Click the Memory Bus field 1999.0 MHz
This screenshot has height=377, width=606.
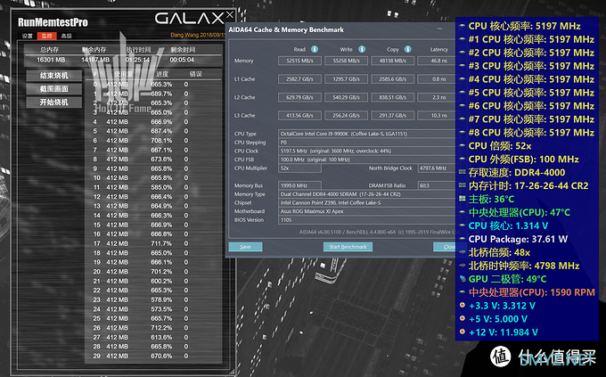pyautogui.click(x=299, y=185)
